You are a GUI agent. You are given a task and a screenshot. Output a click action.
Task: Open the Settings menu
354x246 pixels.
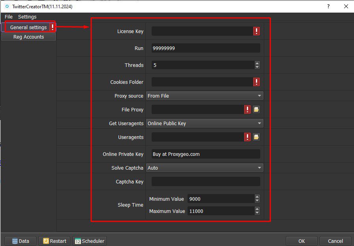click(x=27, y=17)
